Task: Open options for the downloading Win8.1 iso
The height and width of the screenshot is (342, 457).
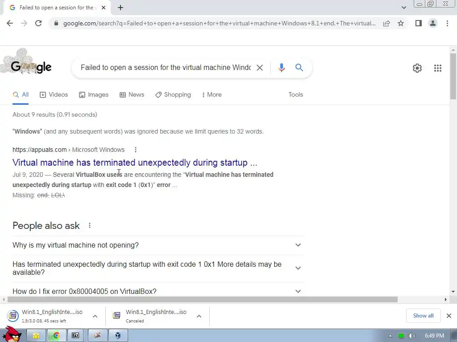Action: pos(95,316)
